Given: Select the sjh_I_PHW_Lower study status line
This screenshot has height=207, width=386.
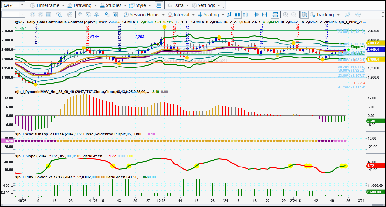Looking at the screenshot, I should point(86,177).
